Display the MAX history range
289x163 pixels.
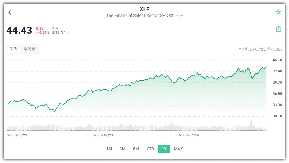tap(178, 149)
